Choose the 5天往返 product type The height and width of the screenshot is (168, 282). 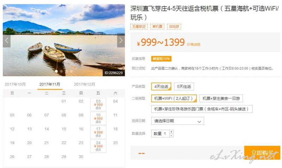click(184, 86)
